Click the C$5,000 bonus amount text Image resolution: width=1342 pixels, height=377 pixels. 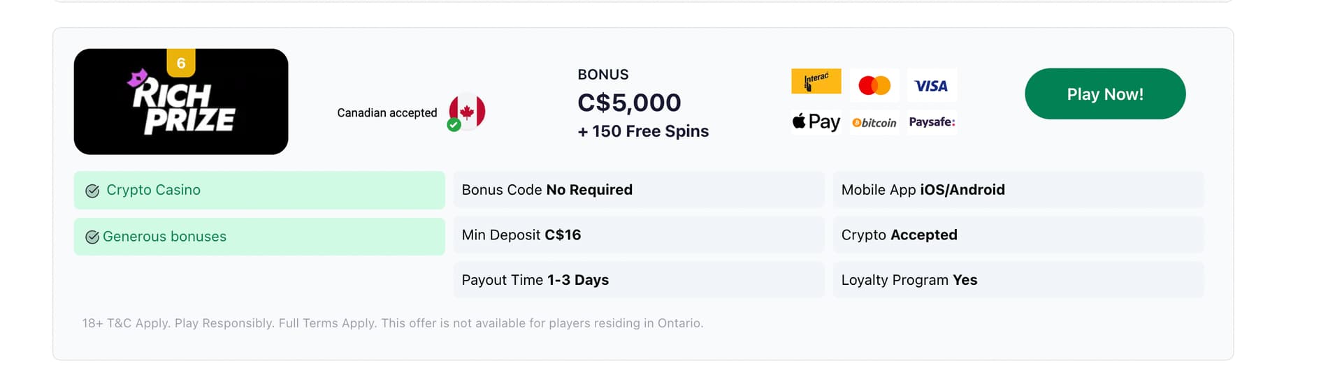tap(629, 103)
